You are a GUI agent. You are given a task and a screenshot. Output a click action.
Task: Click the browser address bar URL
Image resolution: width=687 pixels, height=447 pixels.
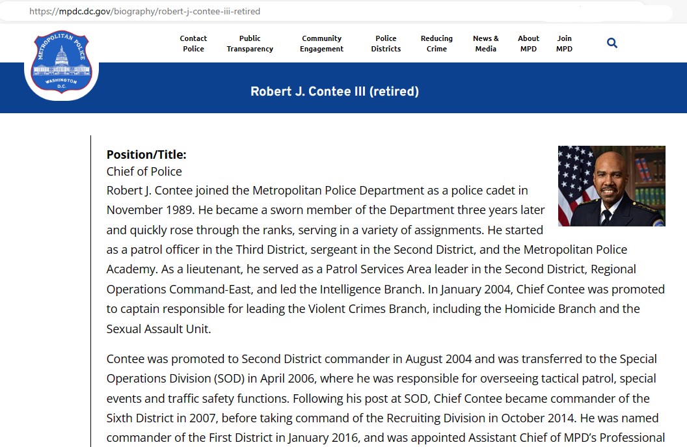[x=144, y=12]
